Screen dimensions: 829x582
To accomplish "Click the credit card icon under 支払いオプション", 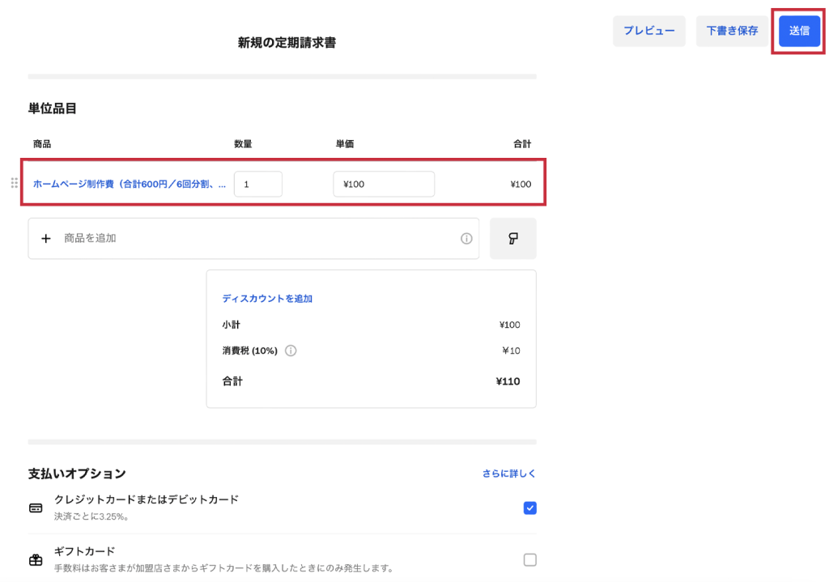I will coord(36,508).
